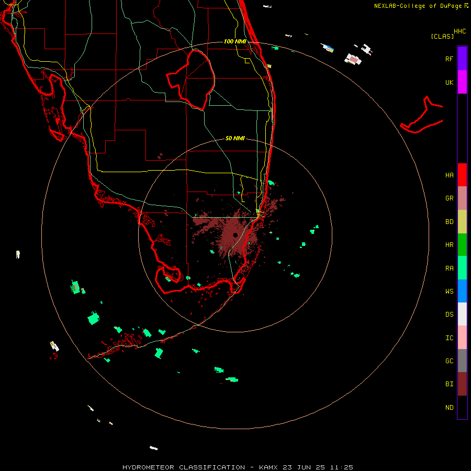Click the '[CLAS]' legend heading
The image size is (471, 471).
pos(442,36)
